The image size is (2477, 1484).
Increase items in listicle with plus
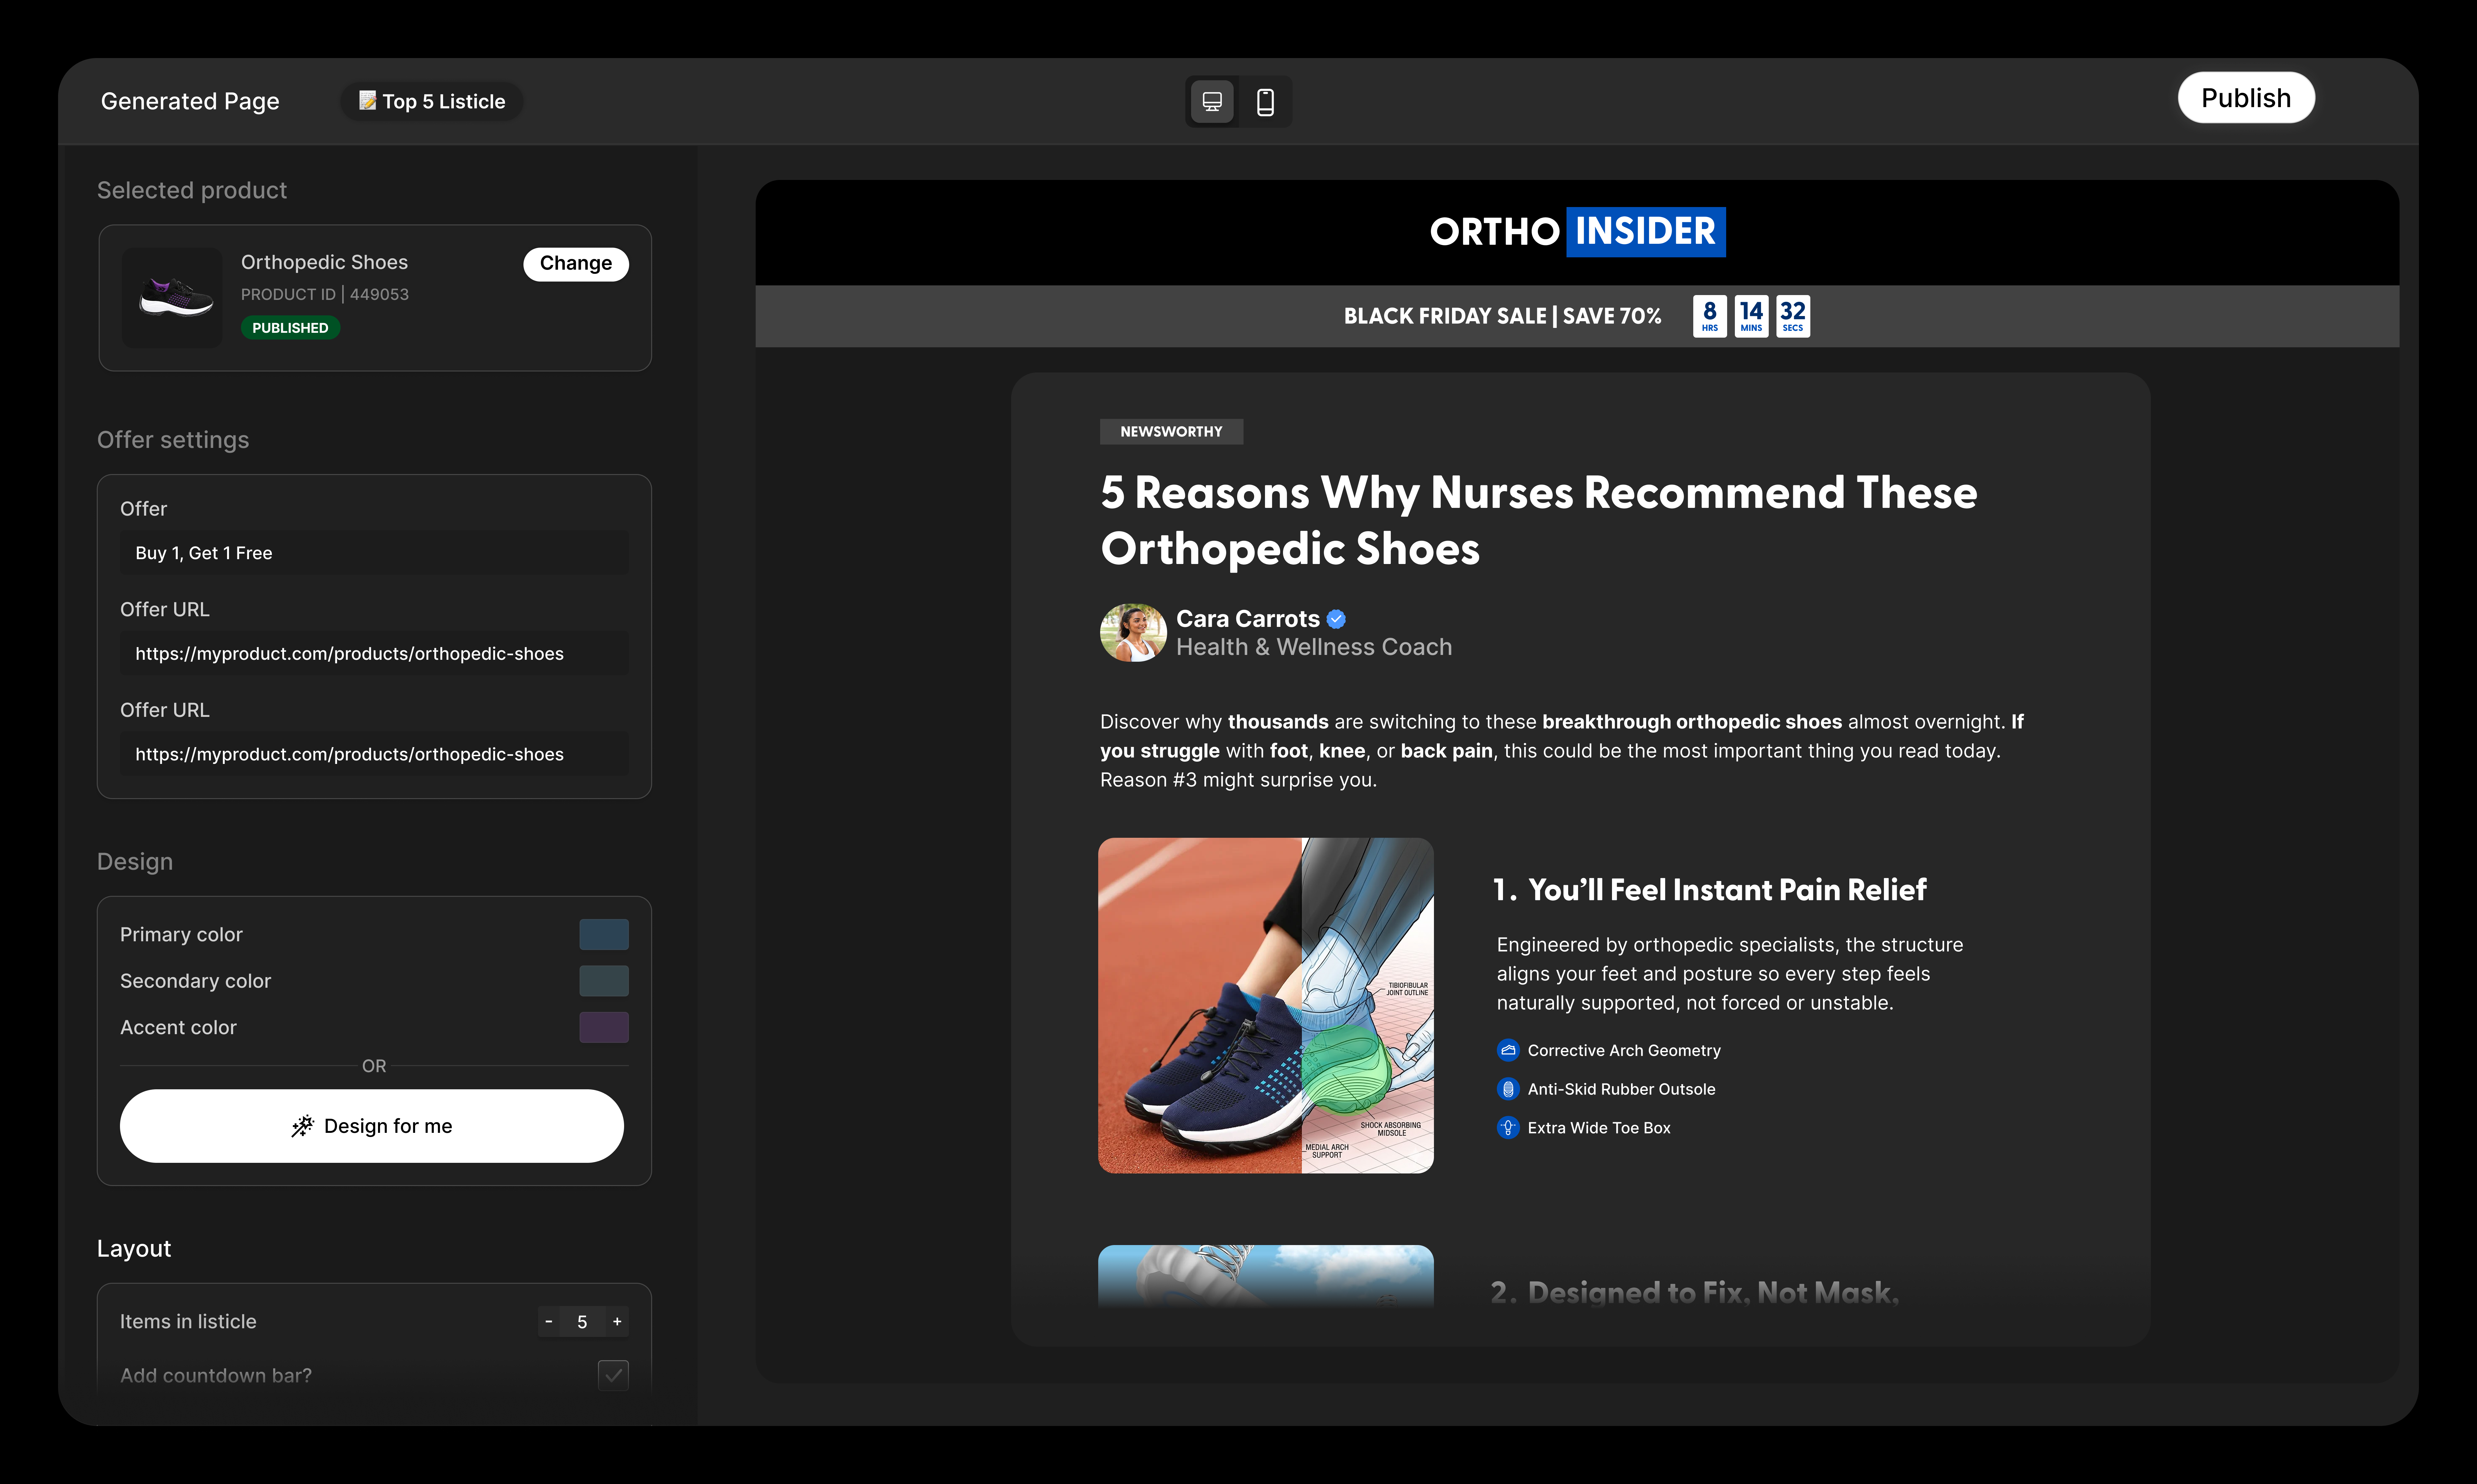(617, 1321)
